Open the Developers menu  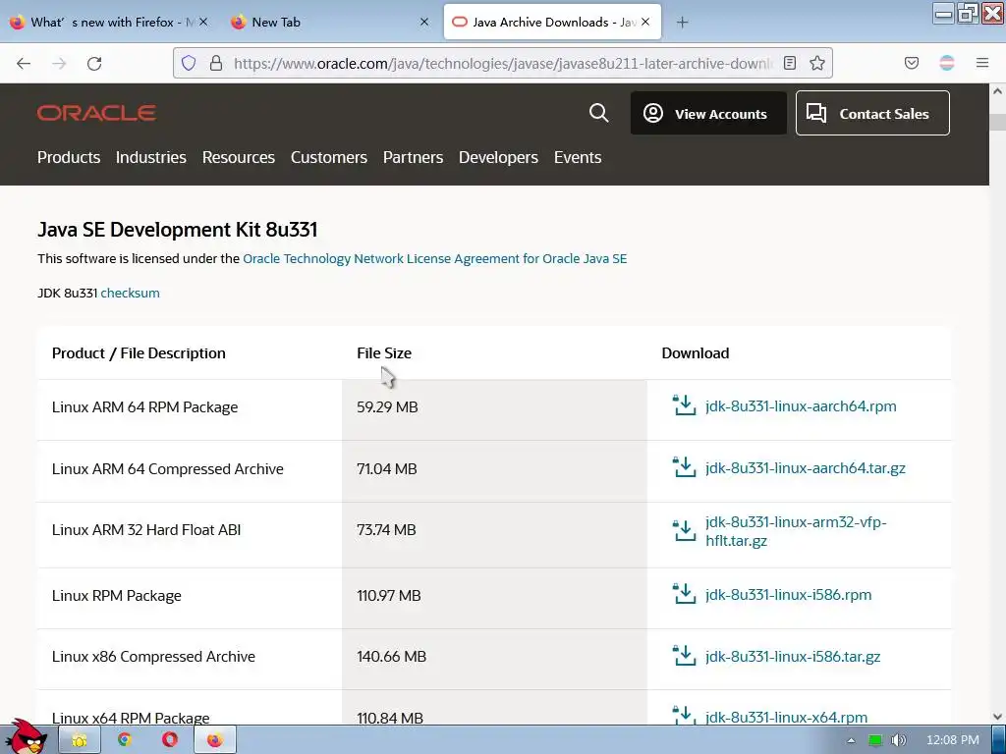click(498, 157)
